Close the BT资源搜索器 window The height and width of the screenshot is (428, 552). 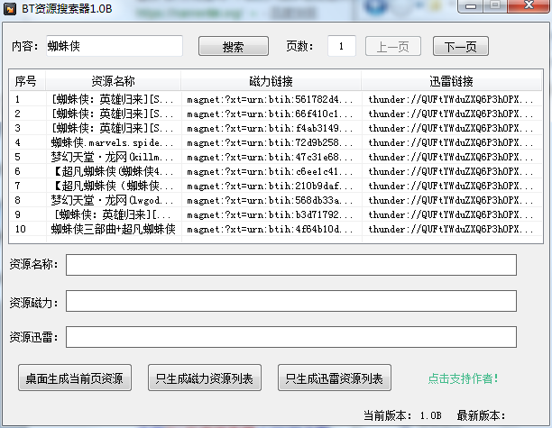(x=529, y=6)
